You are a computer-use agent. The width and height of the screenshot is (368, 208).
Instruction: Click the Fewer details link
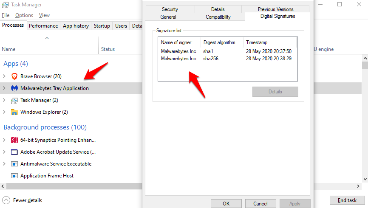[x=28, y=200]
